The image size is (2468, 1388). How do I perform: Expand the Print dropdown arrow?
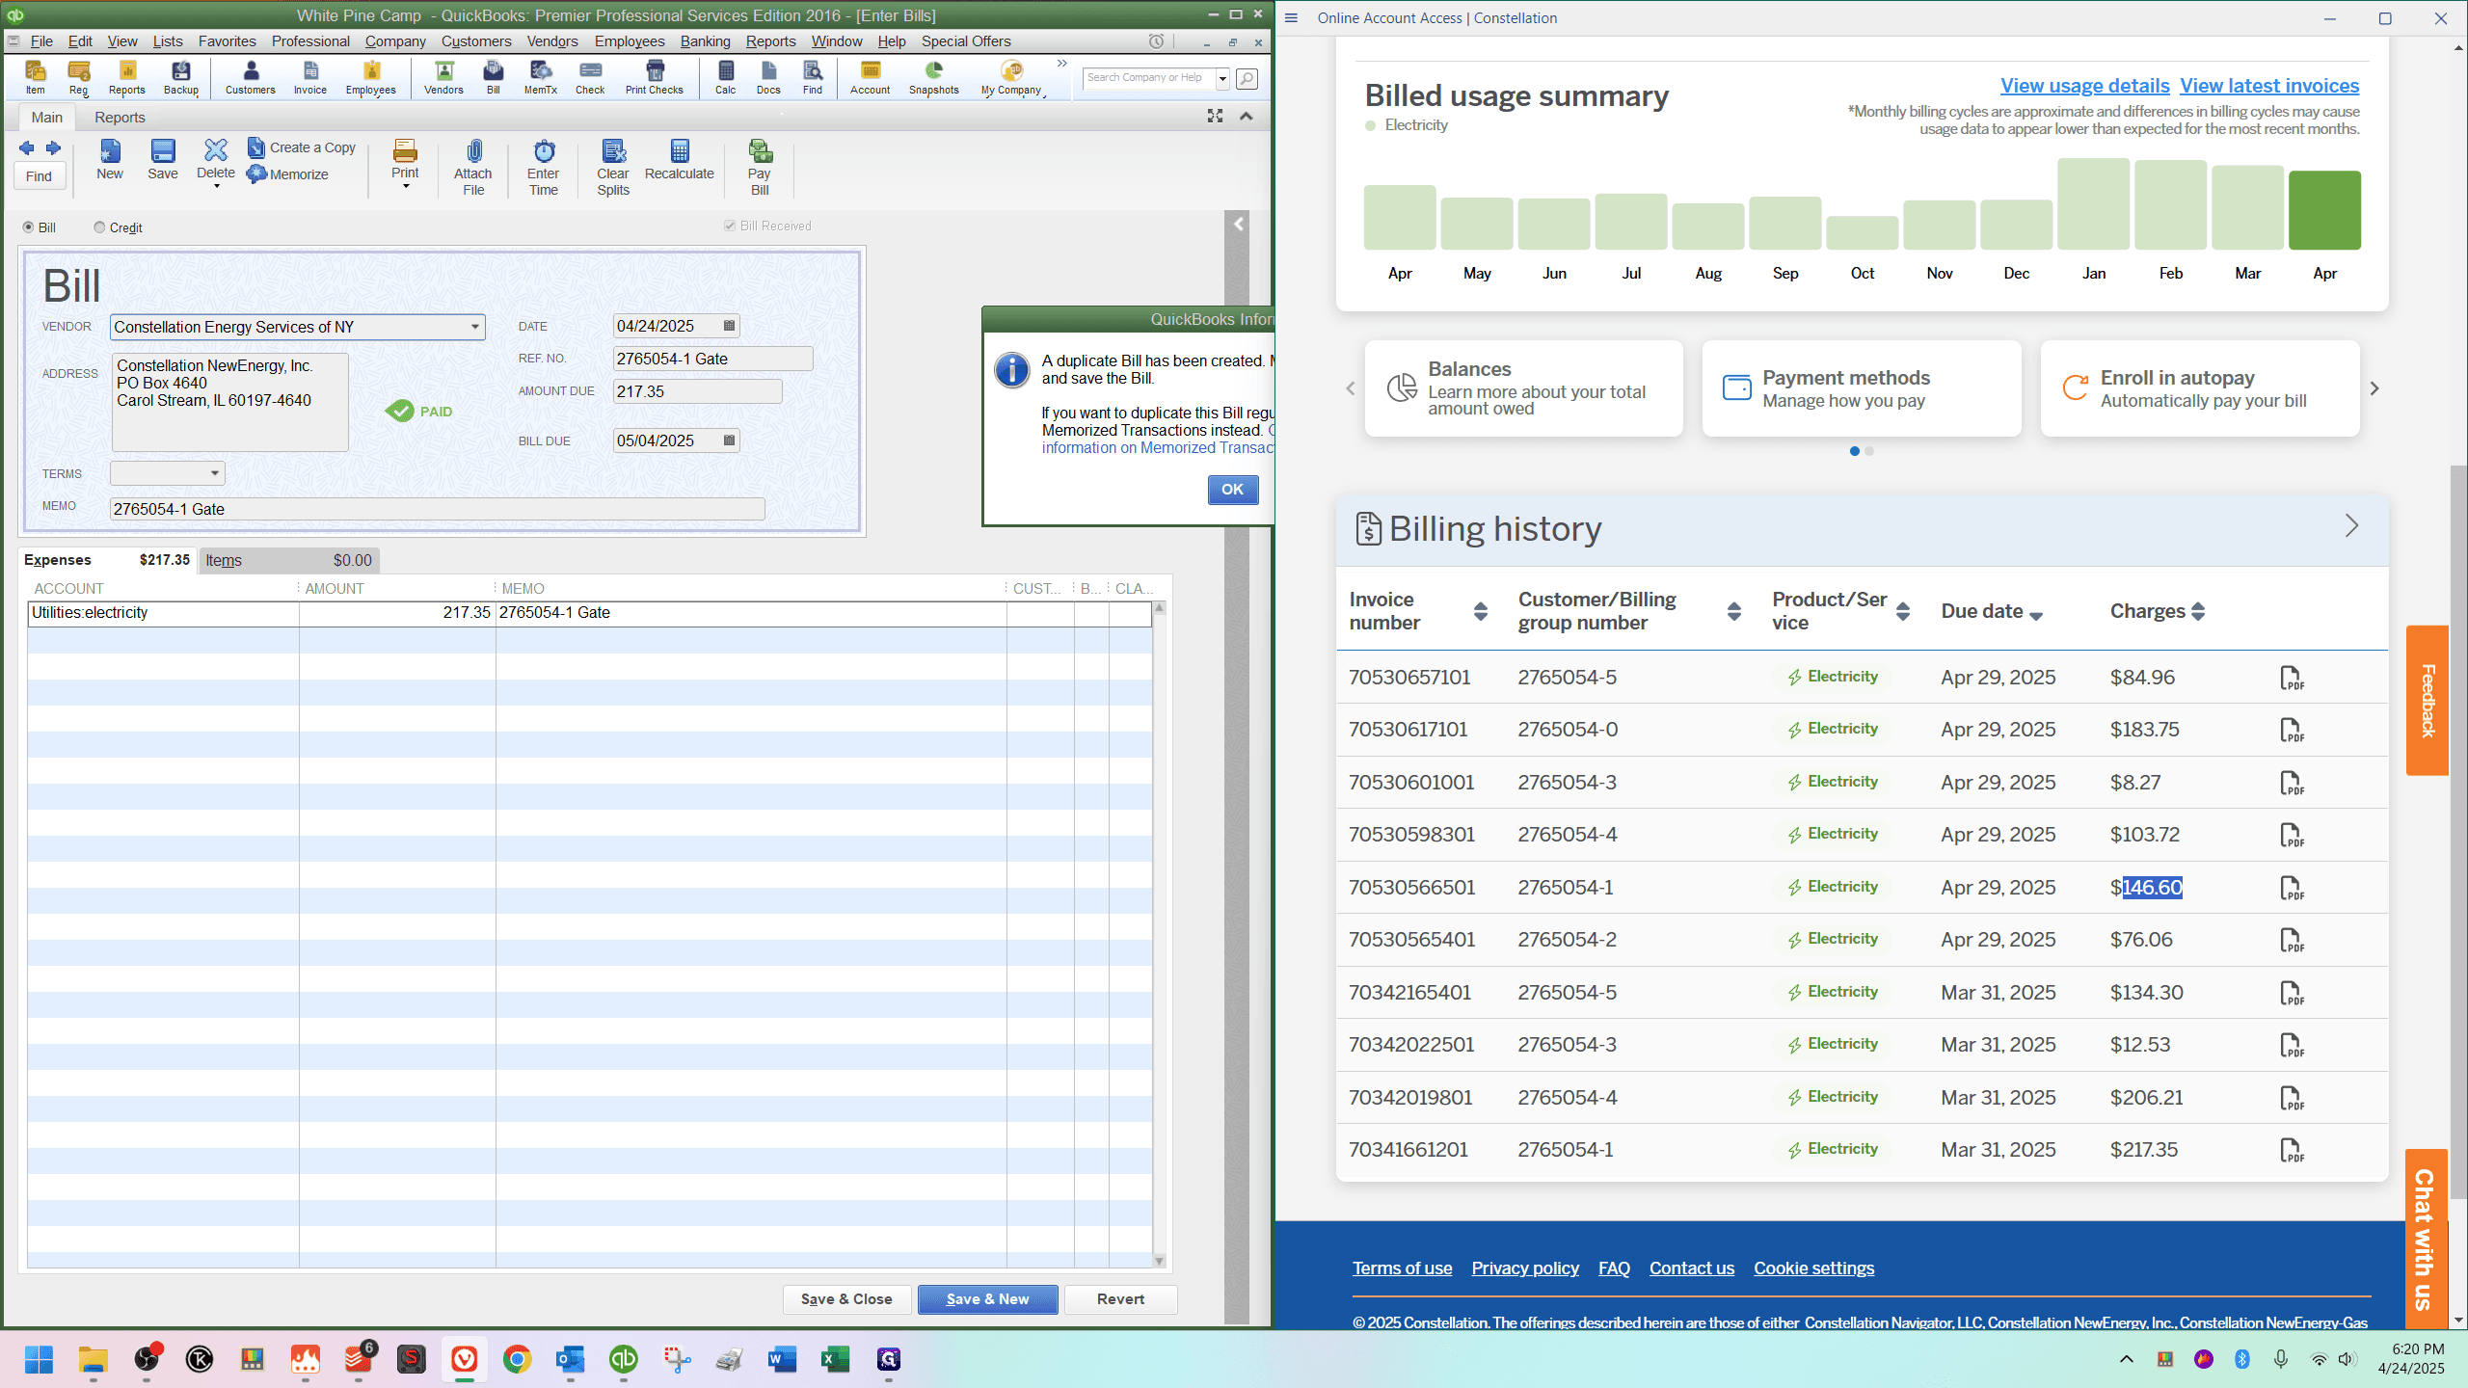click(x=406, y=187)
